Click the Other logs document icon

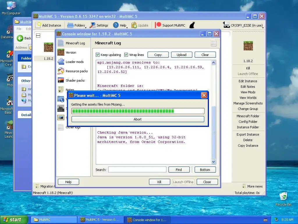click(x=61, y=127)
